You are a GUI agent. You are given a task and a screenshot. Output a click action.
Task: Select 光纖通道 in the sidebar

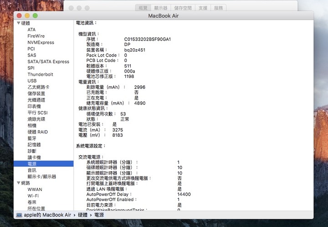pos(36,100)
